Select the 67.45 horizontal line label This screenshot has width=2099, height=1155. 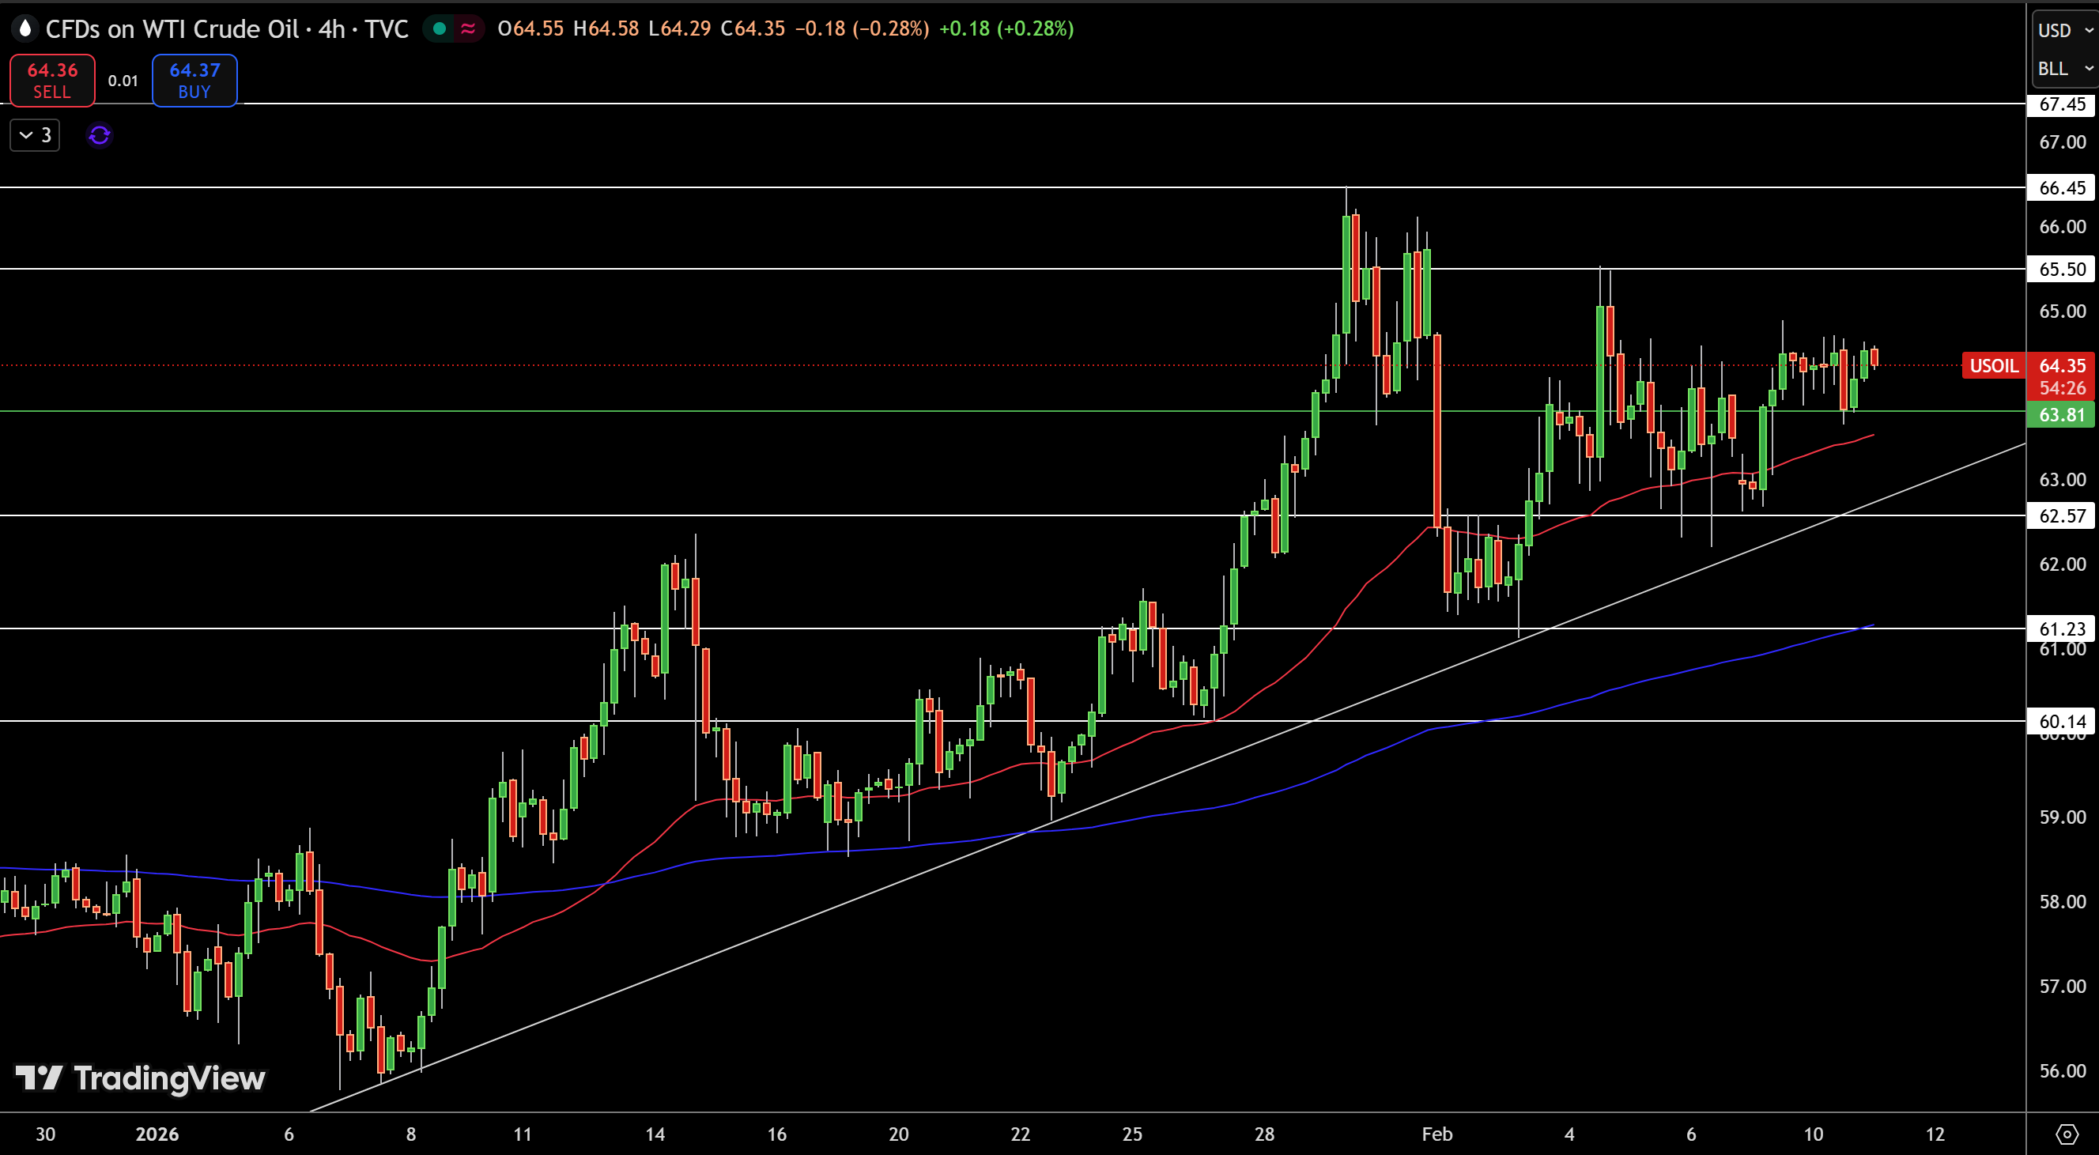[2062, 104]
